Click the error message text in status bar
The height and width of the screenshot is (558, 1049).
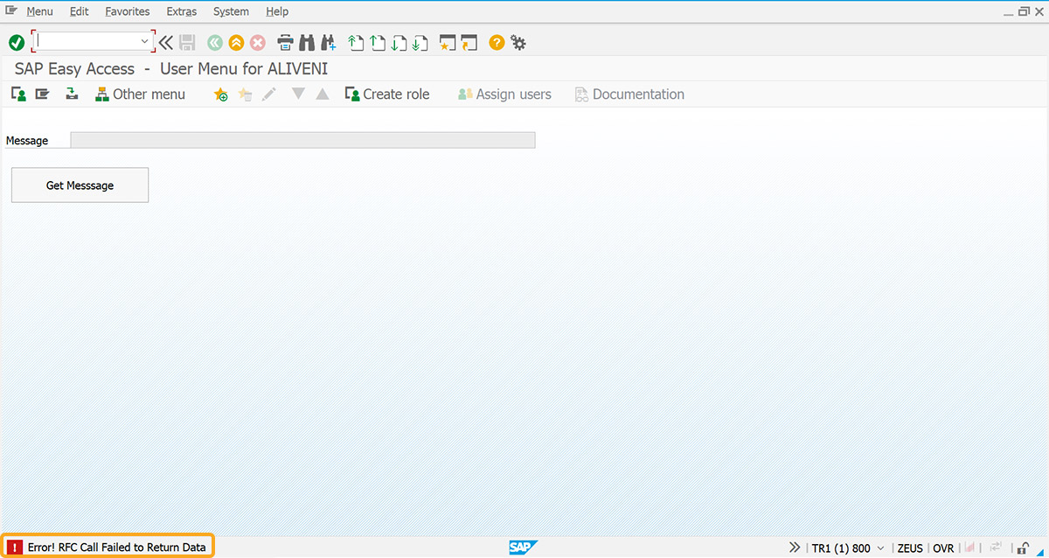pyautogui.click(x=117, y=548)
